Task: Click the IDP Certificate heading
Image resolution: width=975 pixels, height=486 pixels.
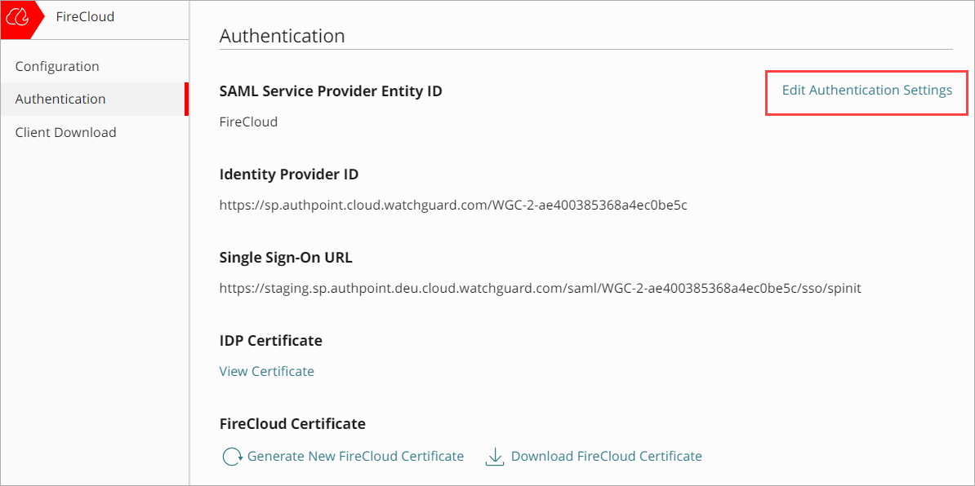Action: pos(270,340)
